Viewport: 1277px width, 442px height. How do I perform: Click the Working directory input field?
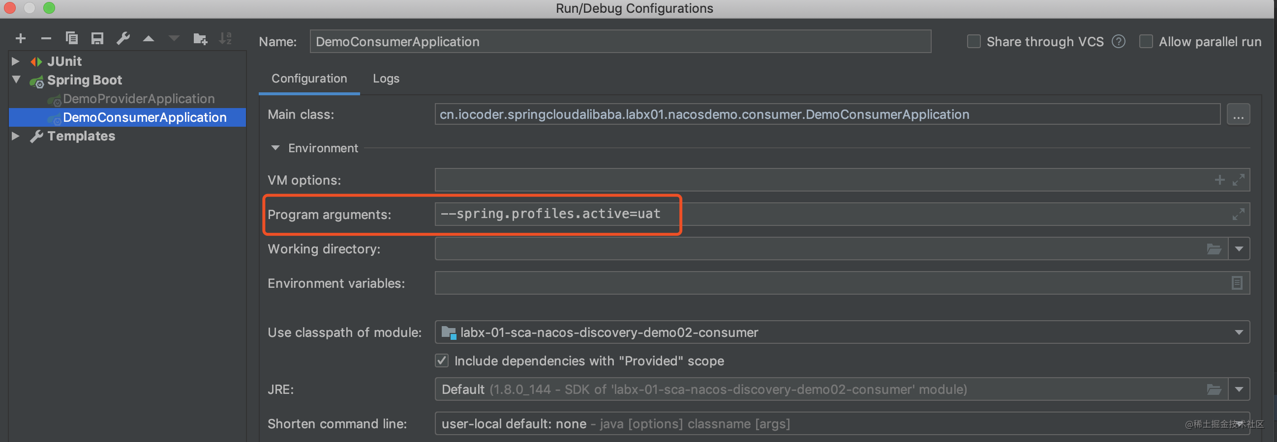(831, 249)
